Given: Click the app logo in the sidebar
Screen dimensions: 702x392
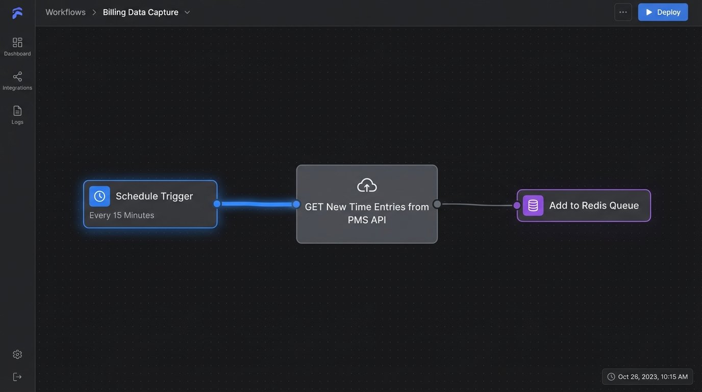Looking at the screenshot, I should (x=17, y=12).
